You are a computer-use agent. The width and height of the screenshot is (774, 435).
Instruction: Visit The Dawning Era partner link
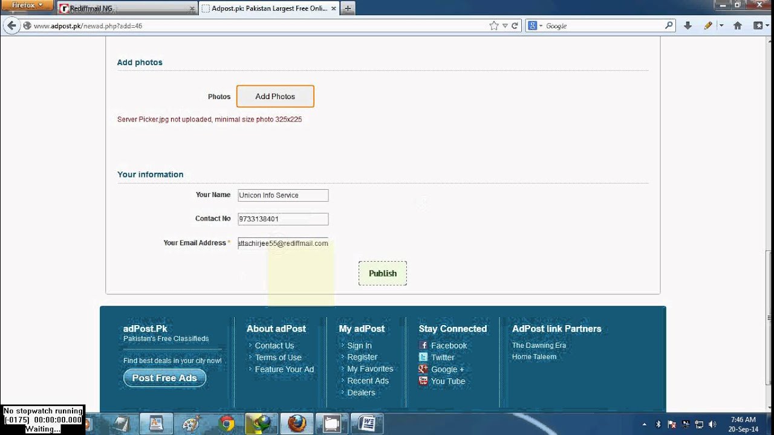click(x=539, y=346)
